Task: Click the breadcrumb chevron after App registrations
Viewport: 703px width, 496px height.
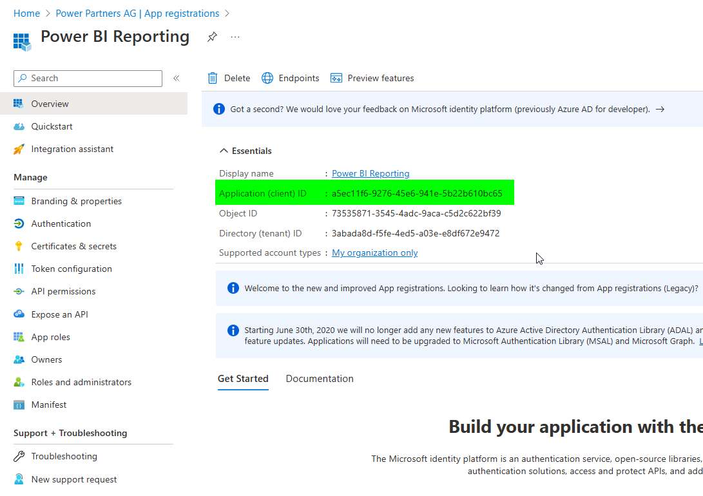Action: click(x=227, y=14)
